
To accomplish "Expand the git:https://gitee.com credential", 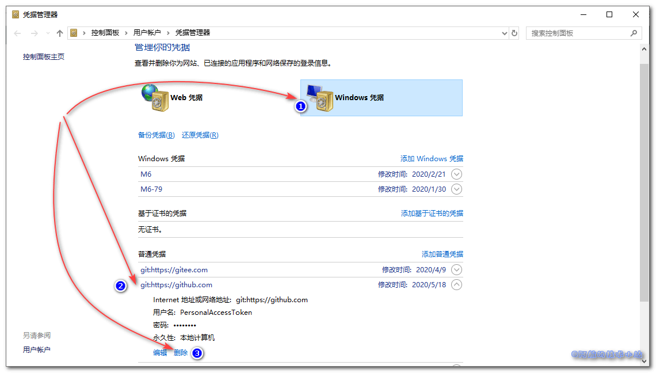I will 455,269.
